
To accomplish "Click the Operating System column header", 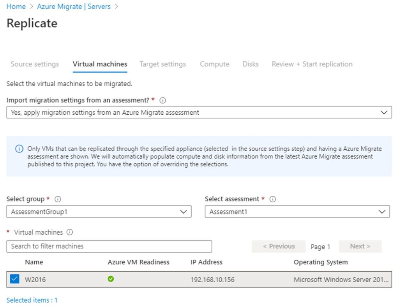I will tap(321, 262).
